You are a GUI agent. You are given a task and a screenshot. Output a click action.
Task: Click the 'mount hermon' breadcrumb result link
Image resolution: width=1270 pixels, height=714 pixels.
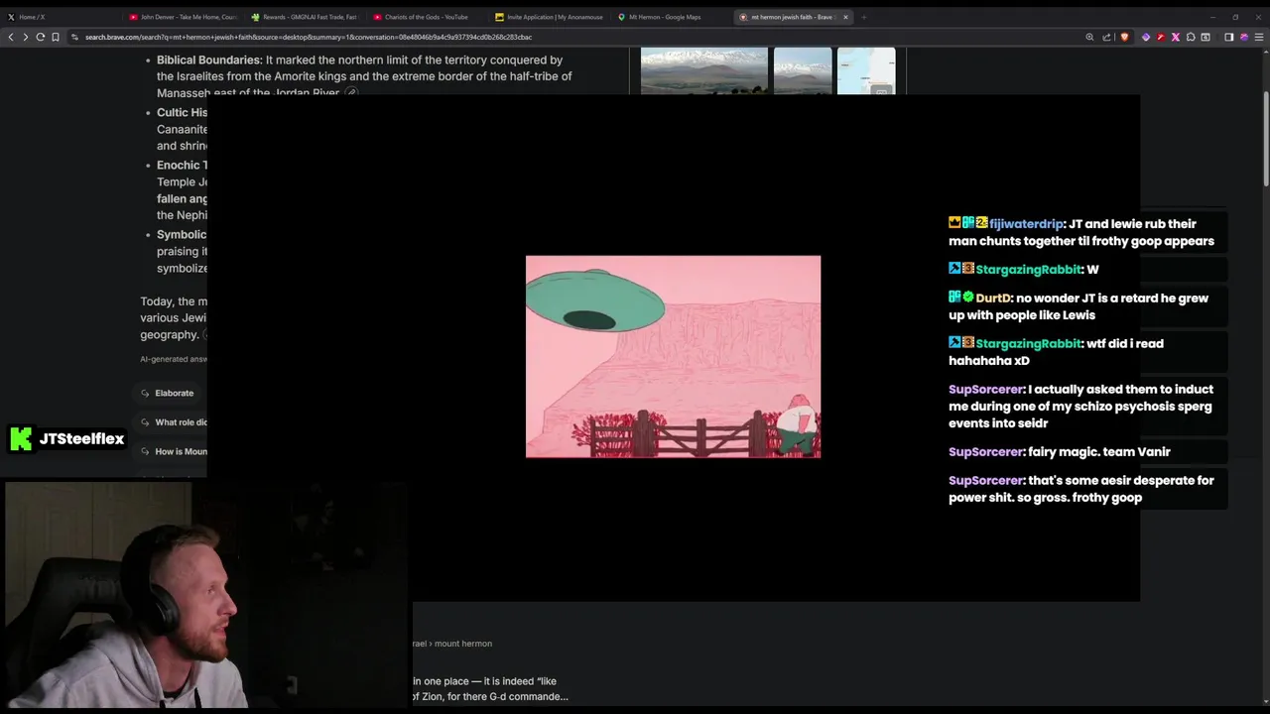[x=463, y=644]
